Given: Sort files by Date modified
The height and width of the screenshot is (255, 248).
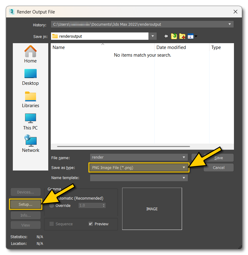Looking at the screenshot, I should pyautogui.click(x=171, y=47).
